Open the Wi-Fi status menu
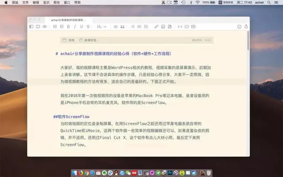The image size is (283, 177). [198, 2]
